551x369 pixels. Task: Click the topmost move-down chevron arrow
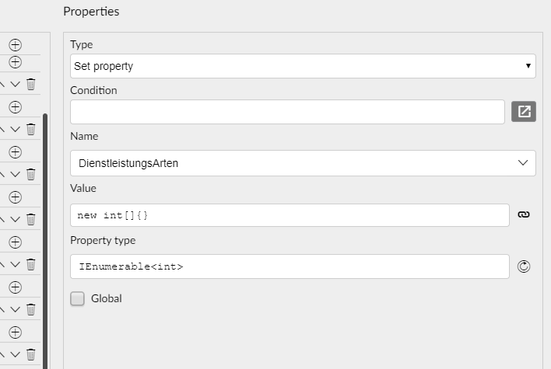point(15,84)
